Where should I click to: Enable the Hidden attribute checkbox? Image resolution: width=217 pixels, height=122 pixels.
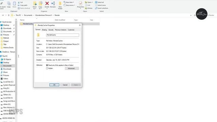click(x=47, y=68)
